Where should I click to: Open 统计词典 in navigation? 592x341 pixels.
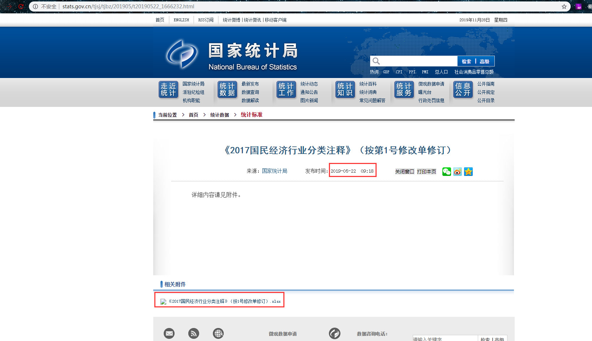368,92
